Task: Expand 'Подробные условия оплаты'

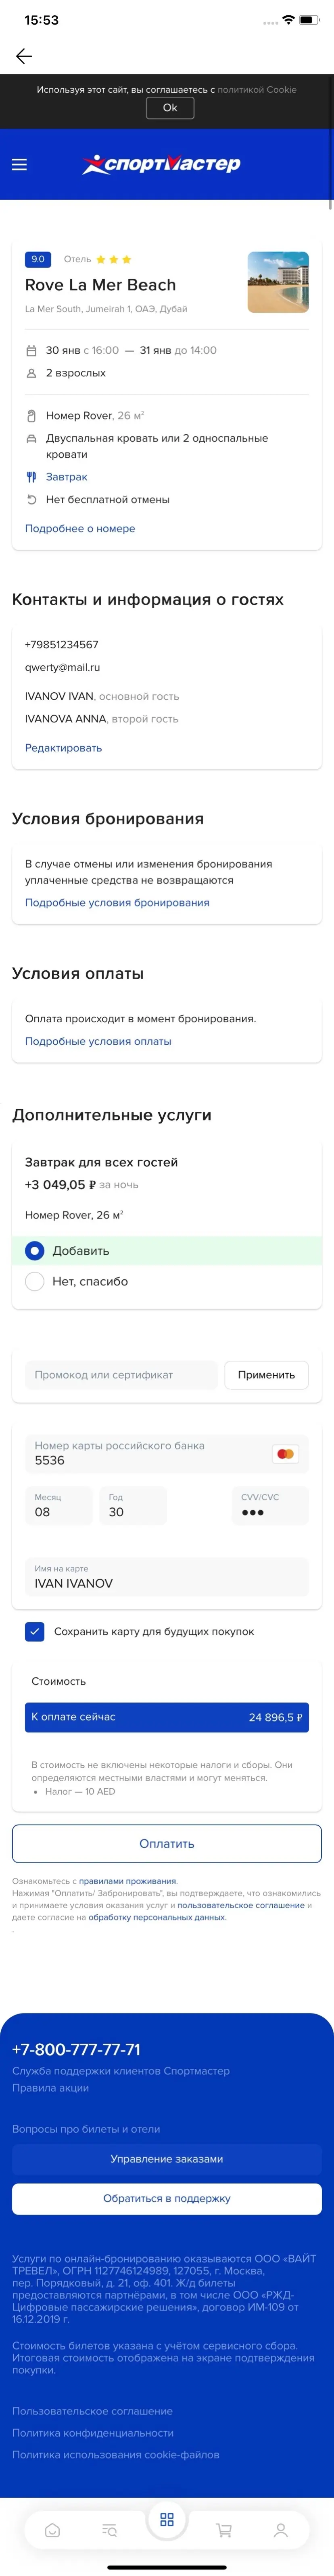Action: pos(98,1041)
